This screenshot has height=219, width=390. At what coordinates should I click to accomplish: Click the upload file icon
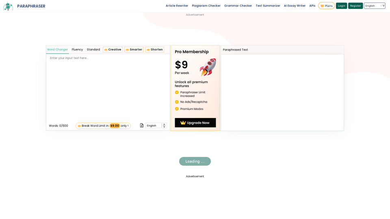click(141, 125)
